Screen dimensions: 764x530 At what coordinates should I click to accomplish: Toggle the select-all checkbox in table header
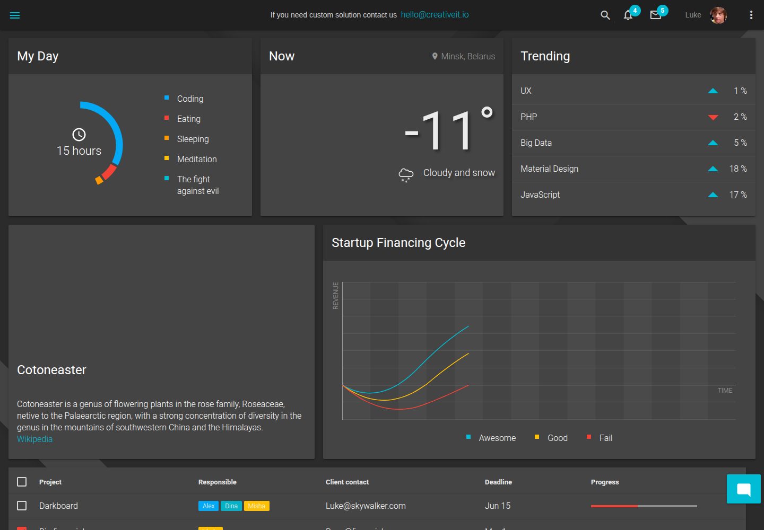[22, 482]
